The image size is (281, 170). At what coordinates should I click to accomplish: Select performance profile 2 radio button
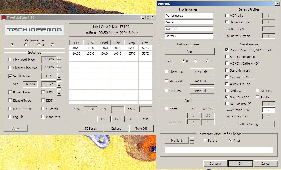[26, 45]
